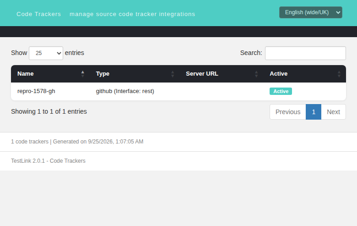Sort by the Server URL column header
This screenshot has height=226, width=357.
[222, 74]
